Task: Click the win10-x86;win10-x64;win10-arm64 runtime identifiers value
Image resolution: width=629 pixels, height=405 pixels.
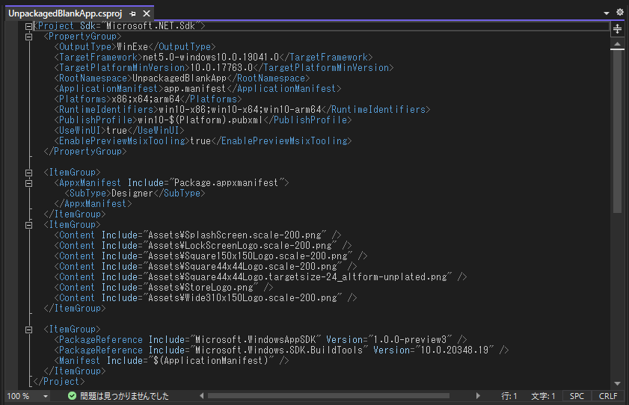Action: (x=240, y=109)
